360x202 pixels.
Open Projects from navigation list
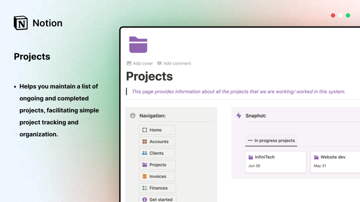[157, 165]
